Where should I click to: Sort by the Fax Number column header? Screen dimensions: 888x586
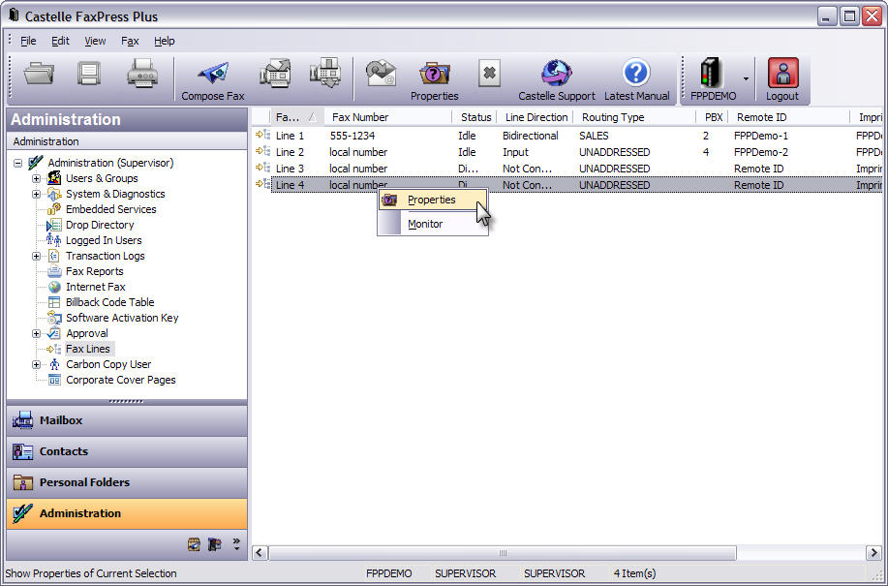click(388, 117)
